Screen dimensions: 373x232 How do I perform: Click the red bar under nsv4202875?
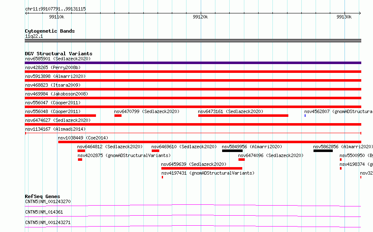tap(80, 160)
